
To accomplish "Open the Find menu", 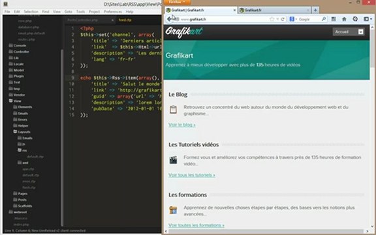I will click(x=46, y=12).
